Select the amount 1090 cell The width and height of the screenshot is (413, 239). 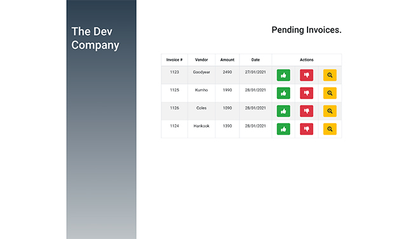(x=227, y=111)
